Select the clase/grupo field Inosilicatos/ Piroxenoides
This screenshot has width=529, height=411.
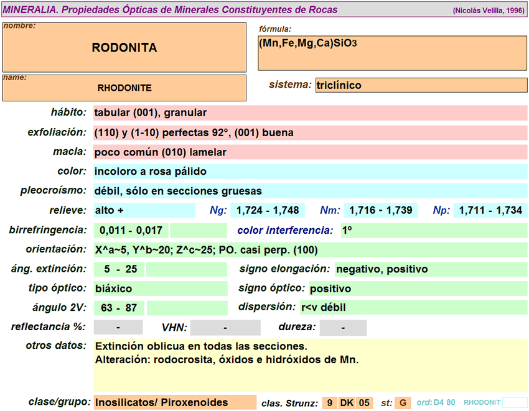[174, 402]
